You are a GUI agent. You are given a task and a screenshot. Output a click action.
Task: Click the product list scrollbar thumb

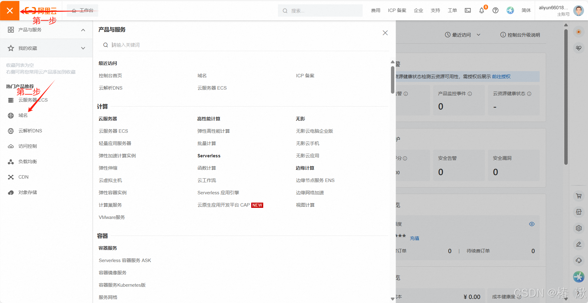(393, 80)
